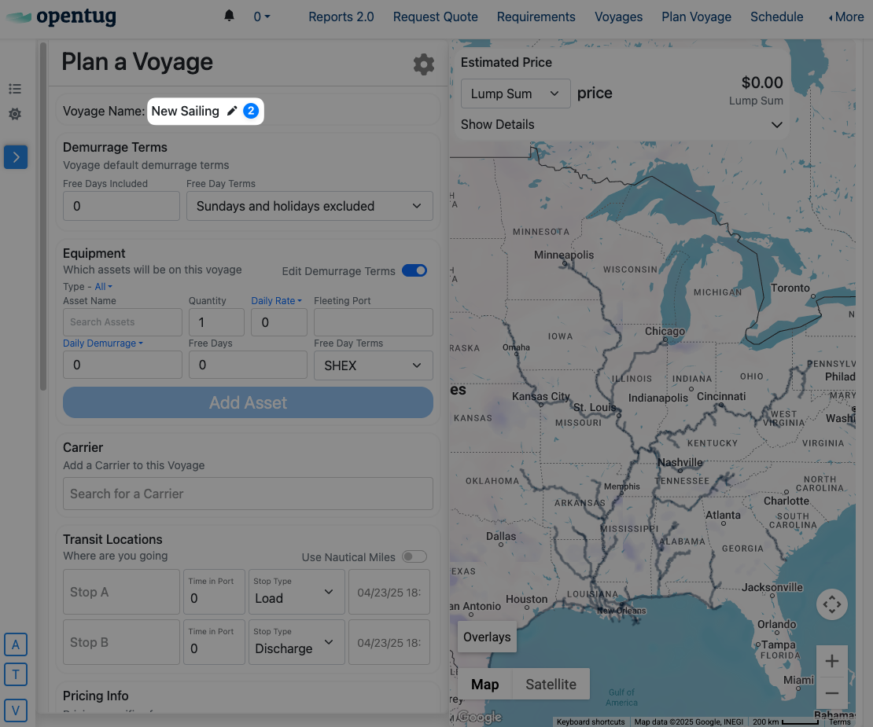Click the Search for a Carrier field
The width and height of the screenshot is (873, 727).
pyautogui.click(x=248, y=494)
